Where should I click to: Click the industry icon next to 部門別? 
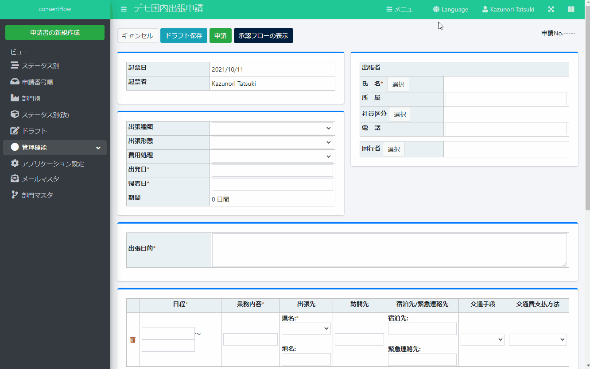(x=15, y=98)
